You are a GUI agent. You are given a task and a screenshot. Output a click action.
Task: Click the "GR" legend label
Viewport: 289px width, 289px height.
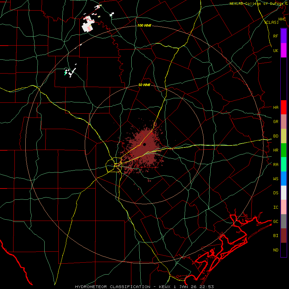pyautogui.click(x=276, y=122)
